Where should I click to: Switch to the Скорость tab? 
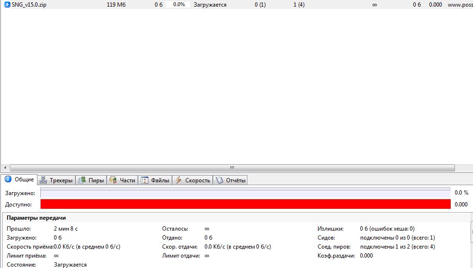point(192,180)
